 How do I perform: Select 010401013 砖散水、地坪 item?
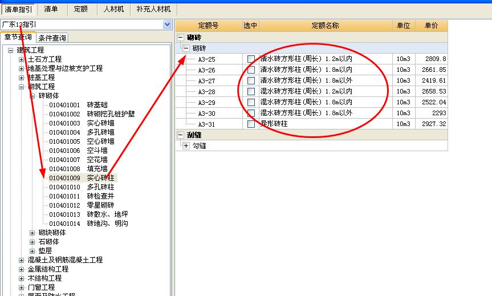88,214
